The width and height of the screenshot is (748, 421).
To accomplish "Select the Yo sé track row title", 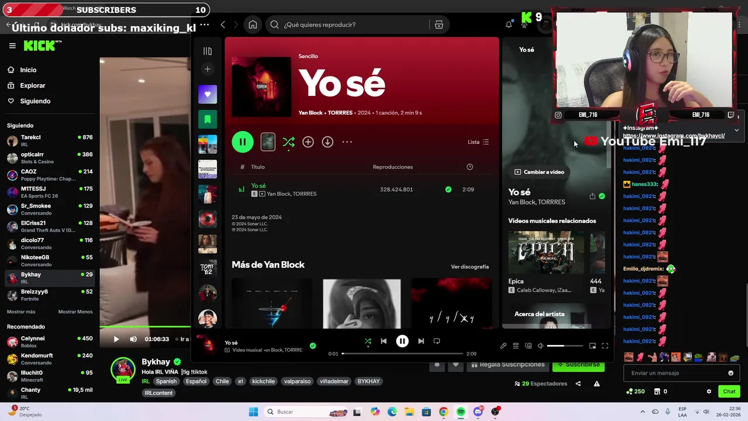I will pyautogui.click(x=258, y=186).
